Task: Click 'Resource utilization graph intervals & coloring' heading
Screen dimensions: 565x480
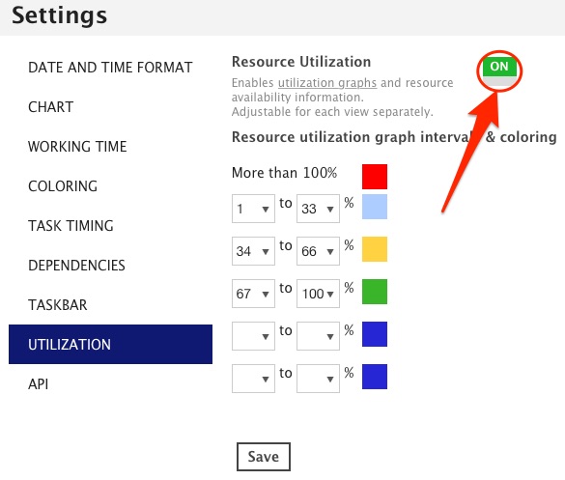Action: pyautogui.click(x=394, y=137)
